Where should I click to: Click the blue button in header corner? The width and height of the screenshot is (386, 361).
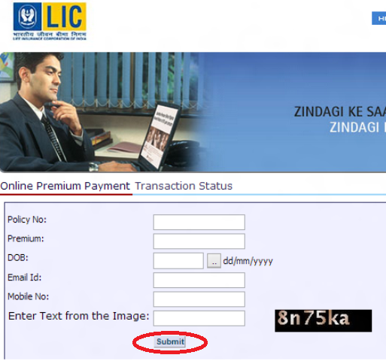click(378, 18)
